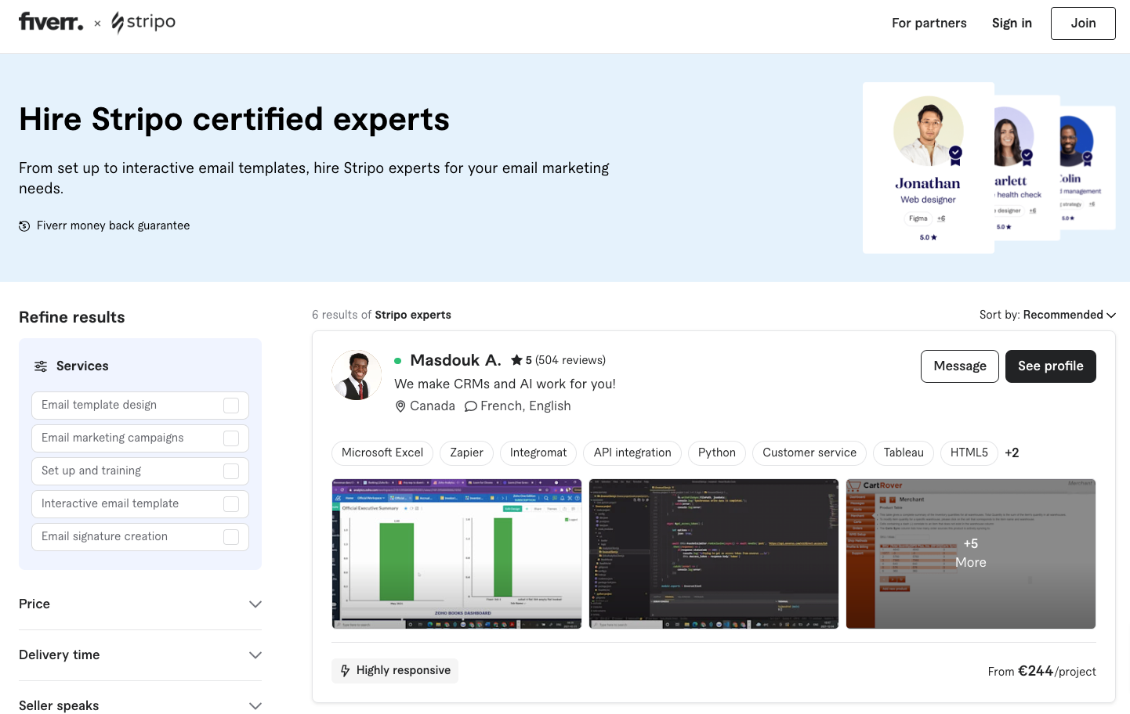Viewport: 1130px width, 714px height.
Task: Open the green bar chart portfolio thumbnail
Action: [457, 554]
